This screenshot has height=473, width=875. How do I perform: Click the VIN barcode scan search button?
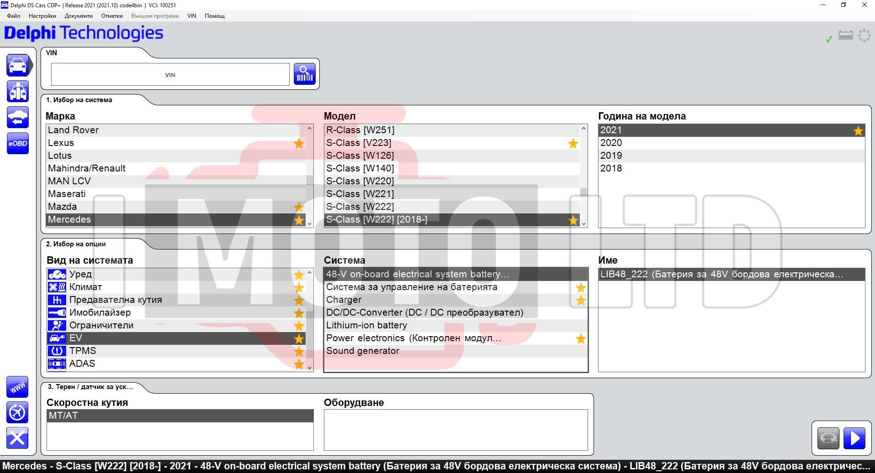[305, 74]
